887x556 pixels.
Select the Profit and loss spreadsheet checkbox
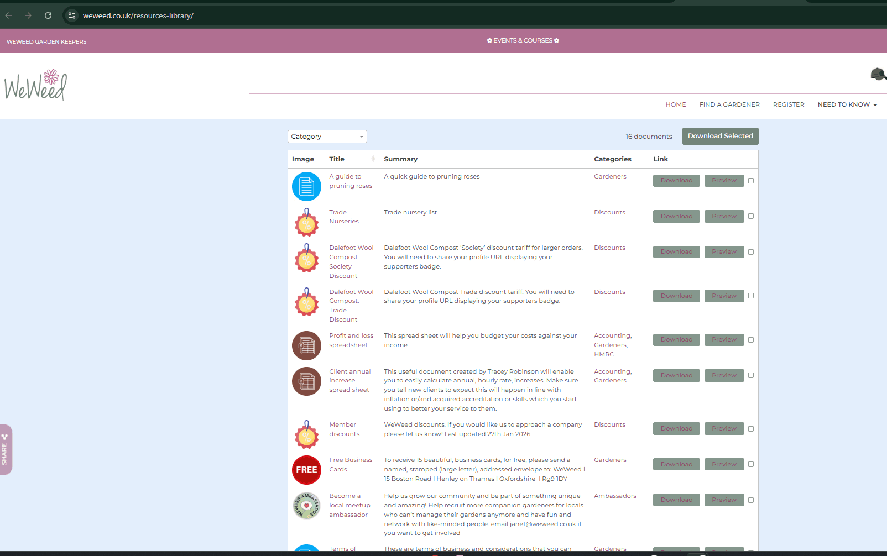[x=751, y=340]
